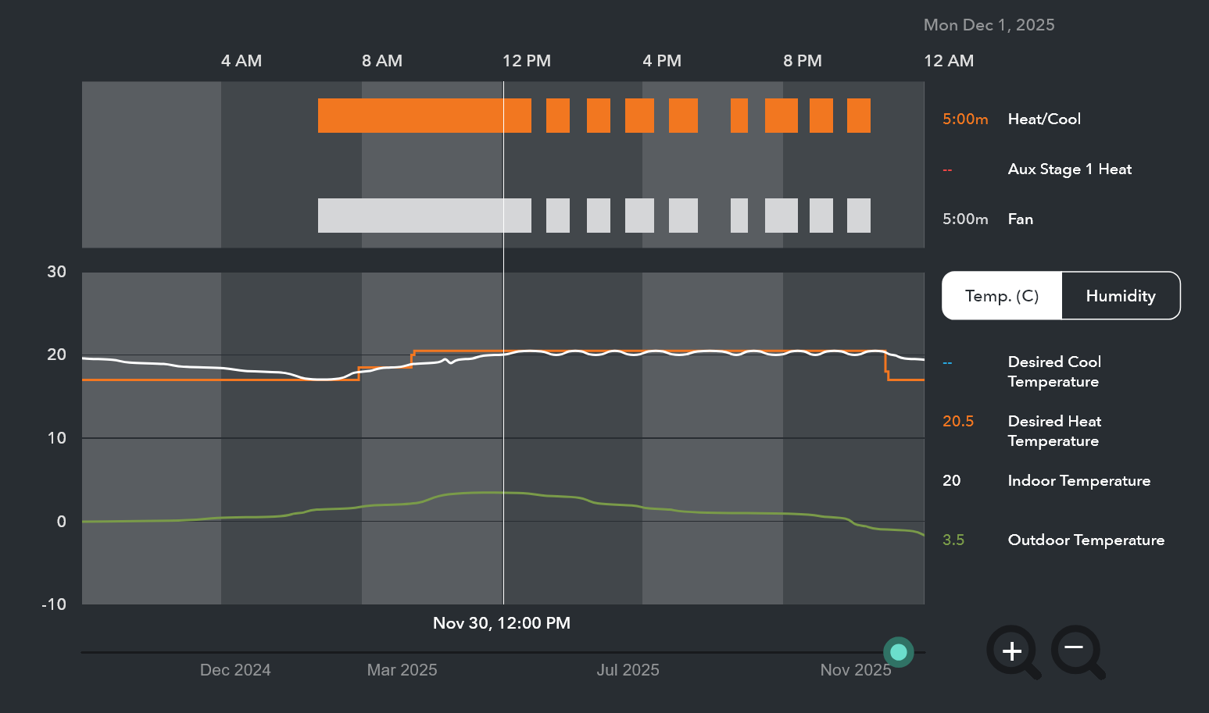Jump to Mar 2025 on timeline
The width and height of the screenshot is (1209, 713).
click(x=402, y=670)
